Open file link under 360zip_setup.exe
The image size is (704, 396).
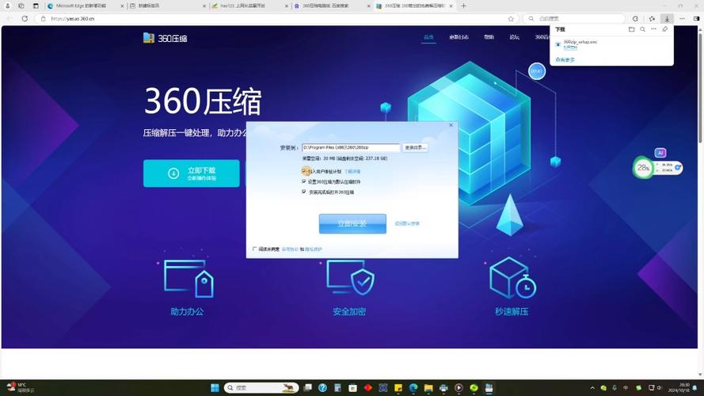pos(570,48)
